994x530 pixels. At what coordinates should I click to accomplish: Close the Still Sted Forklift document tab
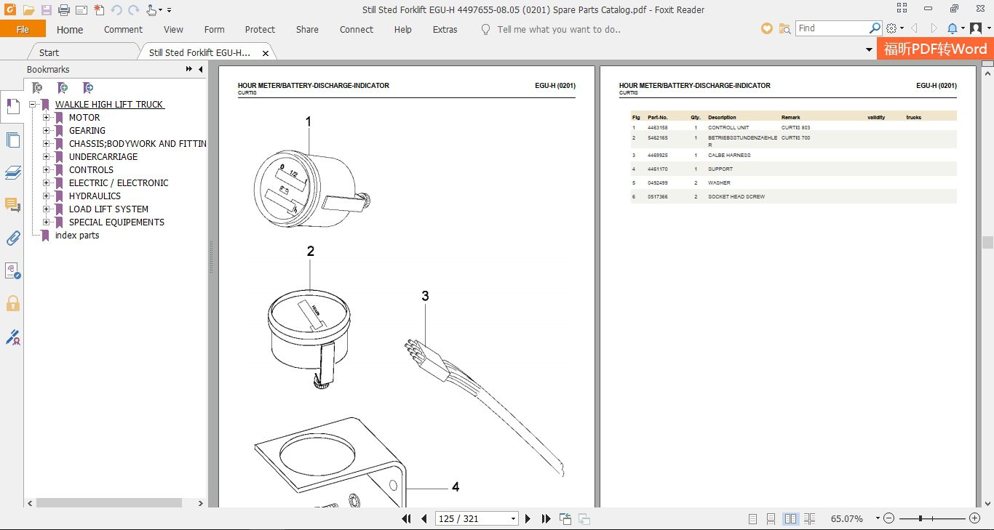(x=266, y=53)
